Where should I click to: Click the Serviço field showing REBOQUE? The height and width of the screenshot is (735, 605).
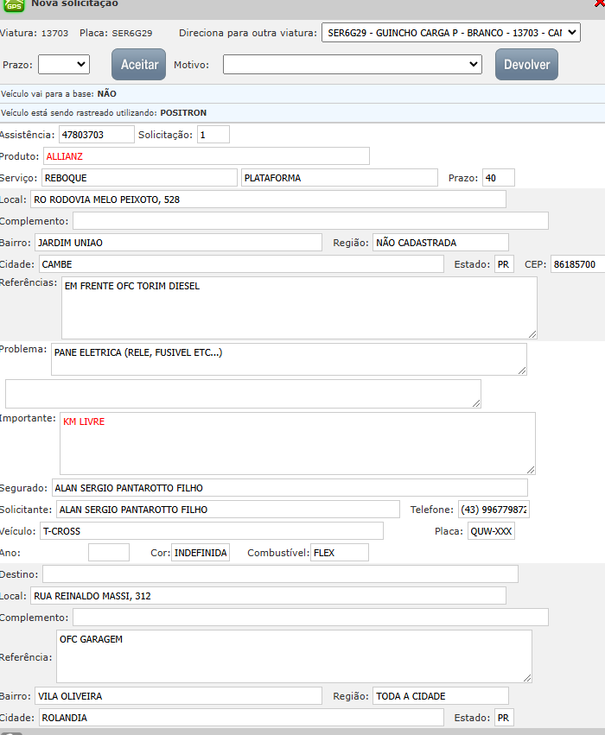coord(139,178)
